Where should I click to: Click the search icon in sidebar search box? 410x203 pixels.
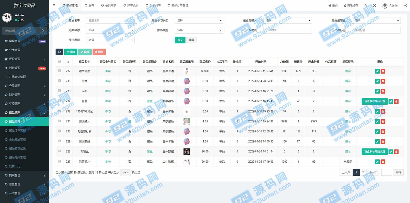coord(43,31)
